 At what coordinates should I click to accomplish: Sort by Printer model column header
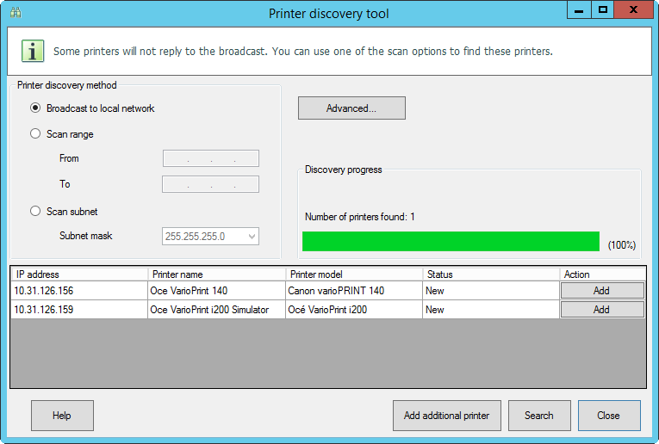[354, 274]
